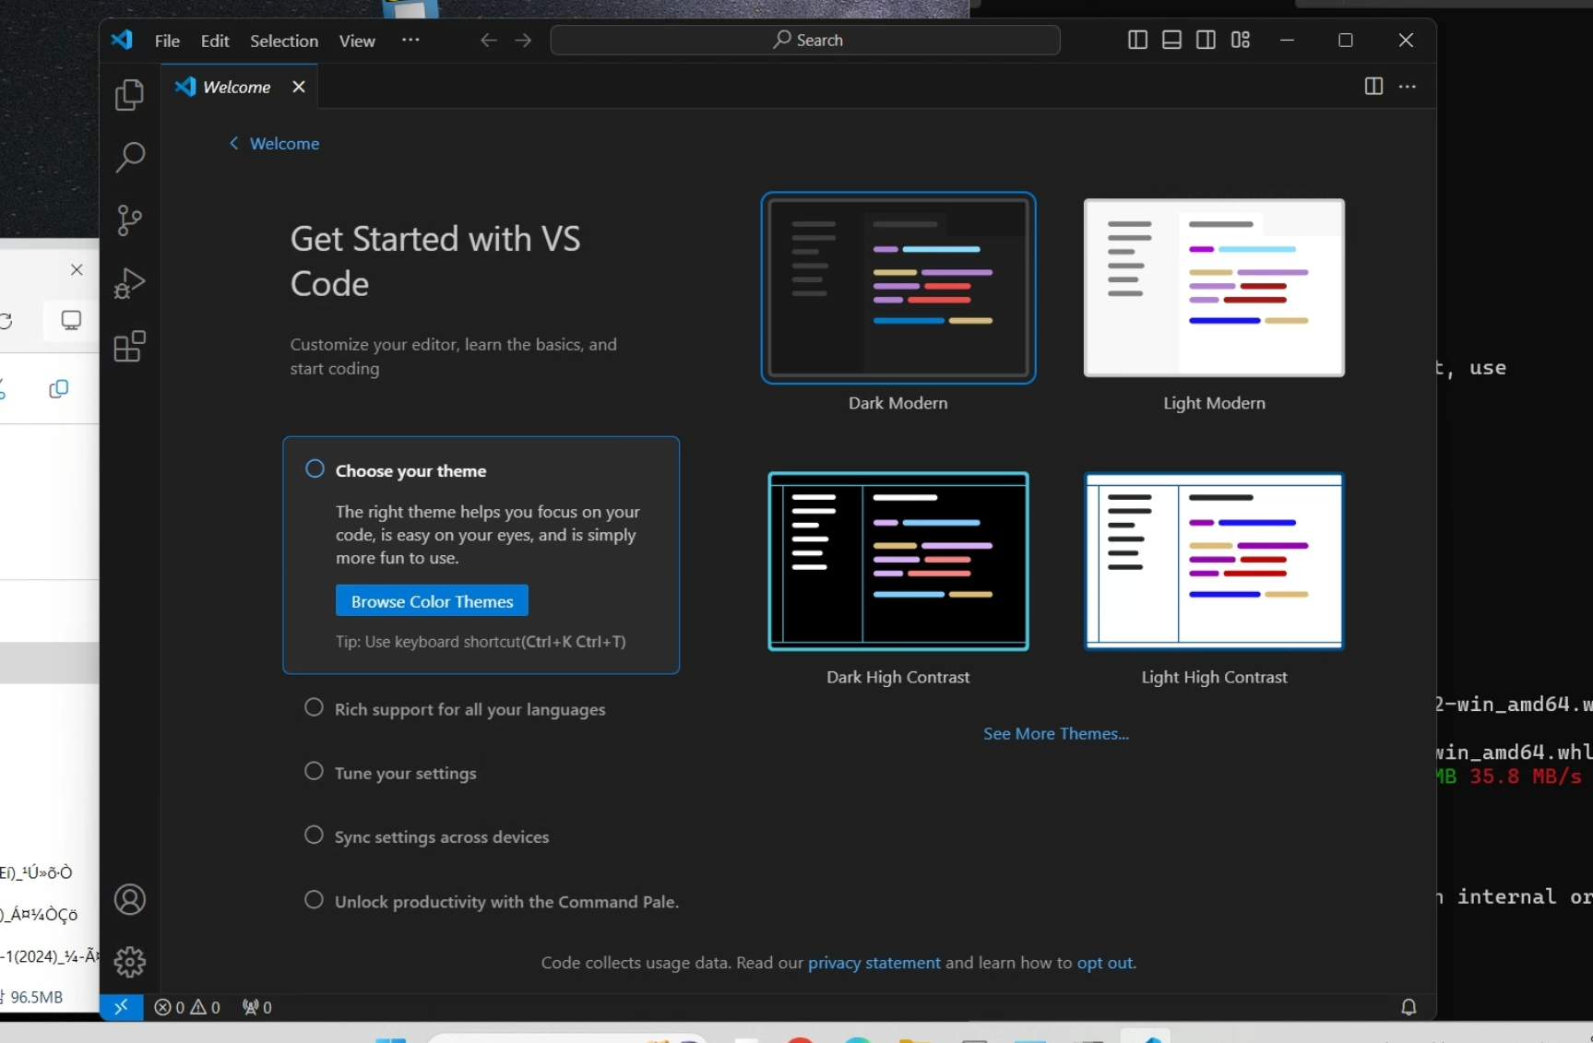Open the File menu
The image size is (1593, 1043).
167,41
